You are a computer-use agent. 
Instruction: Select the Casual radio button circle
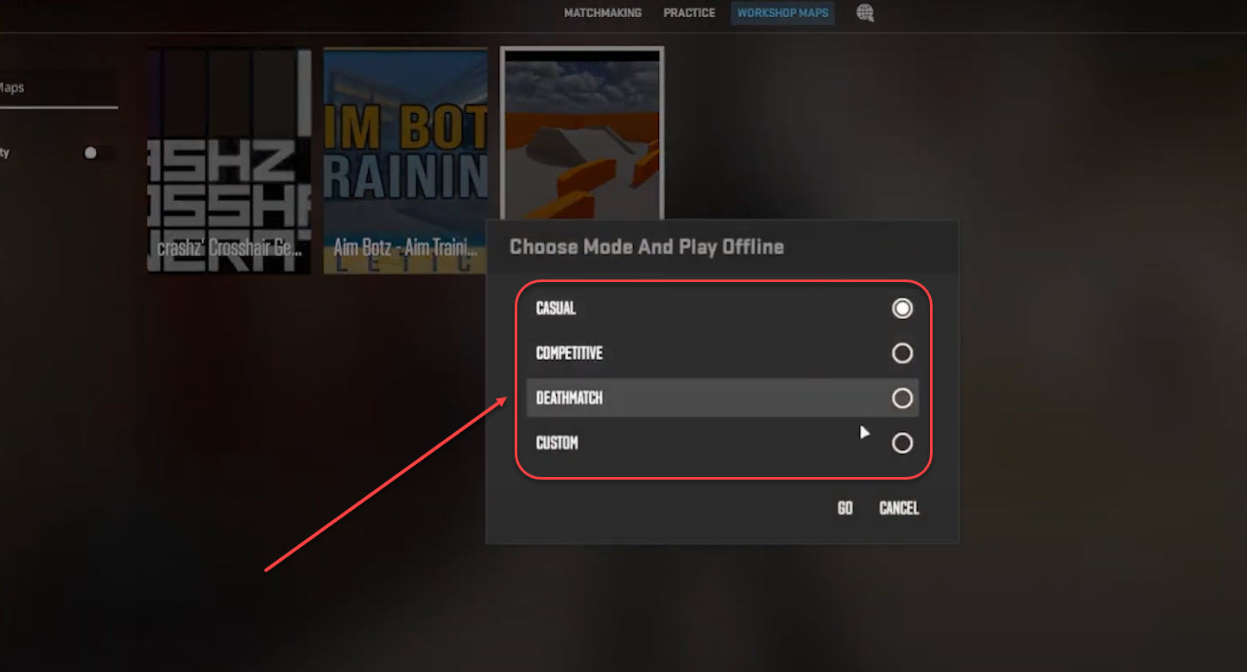coord(902,308)
